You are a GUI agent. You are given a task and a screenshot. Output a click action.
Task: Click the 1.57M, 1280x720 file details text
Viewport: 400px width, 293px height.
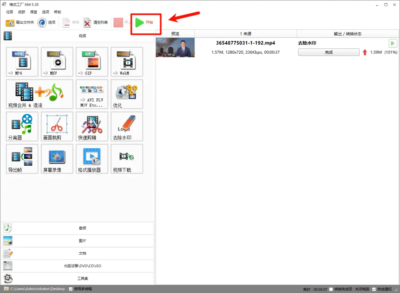246,52
